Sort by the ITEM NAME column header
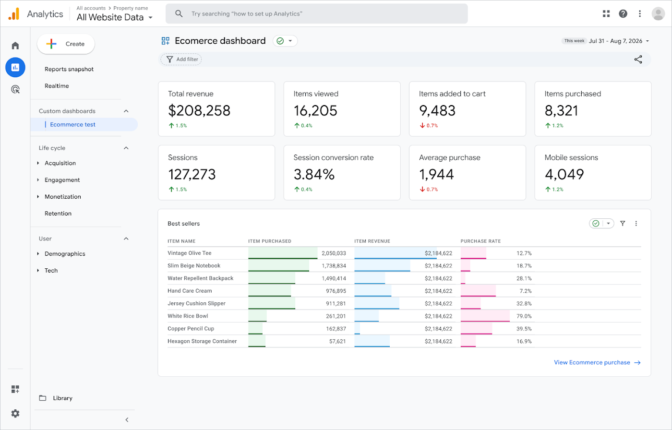 [181, 241]
